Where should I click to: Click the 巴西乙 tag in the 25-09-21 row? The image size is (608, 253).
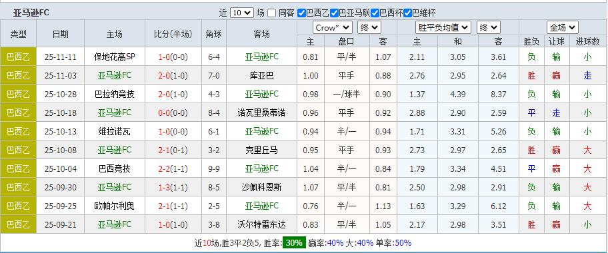[x=18, y=225]
